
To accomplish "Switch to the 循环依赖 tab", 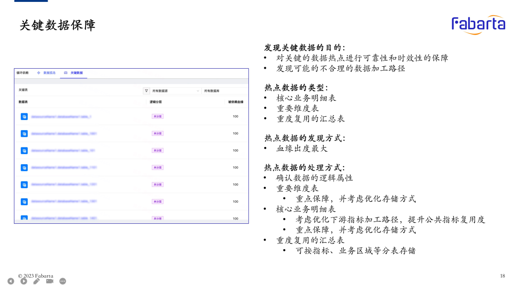I will click(23, 73).
